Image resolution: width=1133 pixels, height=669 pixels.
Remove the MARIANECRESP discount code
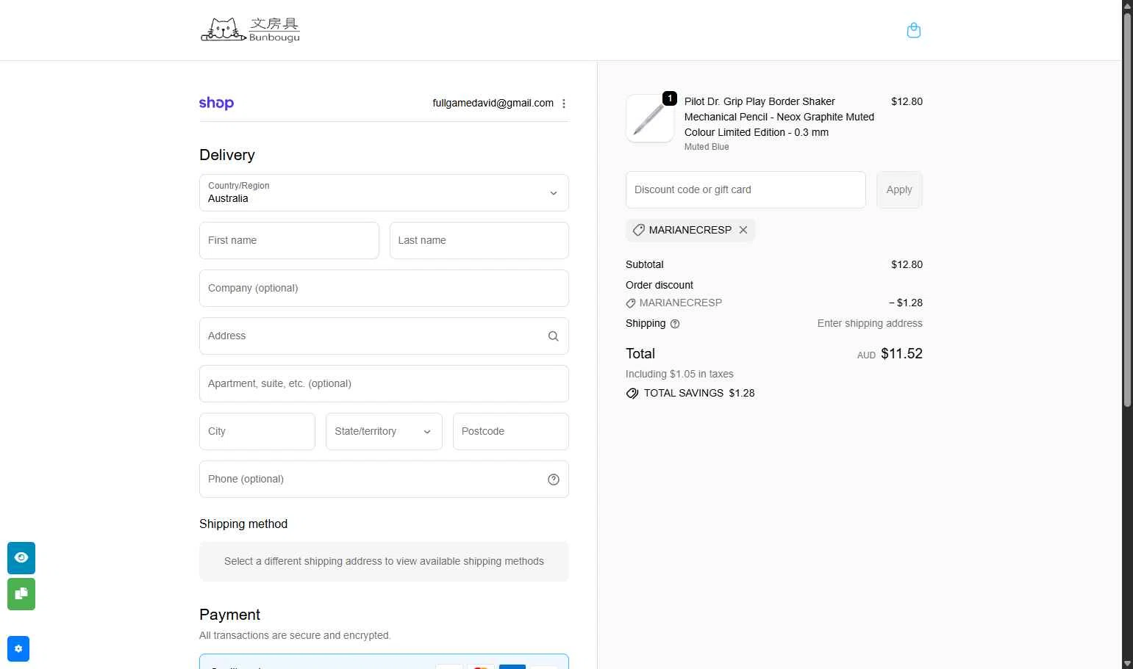[x=743, y=230]
